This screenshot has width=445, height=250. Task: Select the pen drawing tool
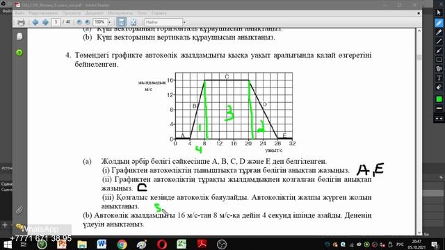tap(439, 23)
